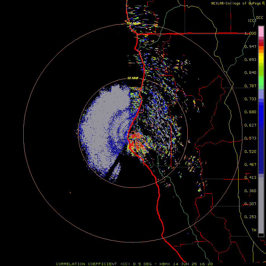Image resolution: width=266 pixels, height=266 pixels.
Task: Pick the light pink color bar segment
Action: 261,31
